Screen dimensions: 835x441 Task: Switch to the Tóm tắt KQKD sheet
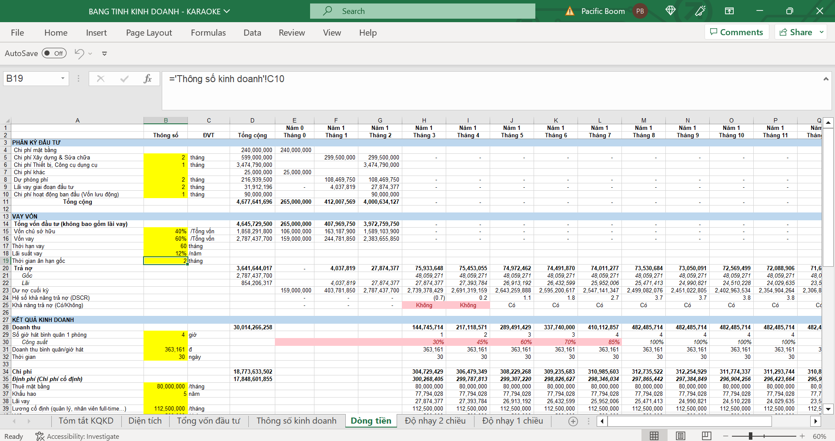point(86,421)
